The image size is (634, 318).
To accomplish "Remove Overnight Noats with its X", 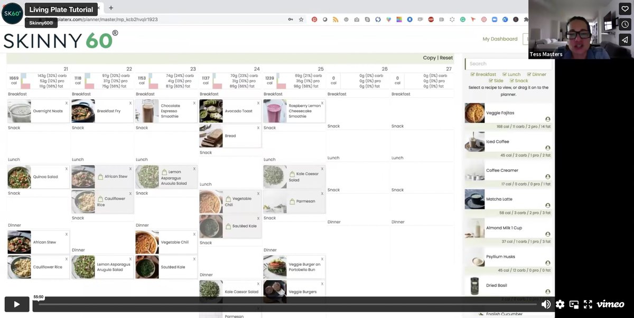I will click(67, 103).
